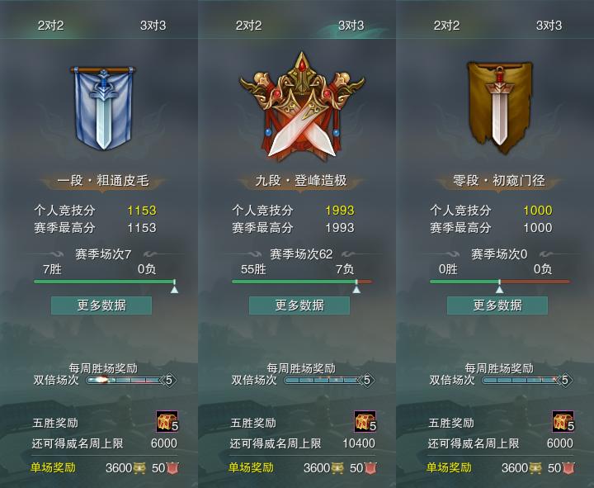Click the gold coin icon beside 3600 in the middle panel
594x488 pixels.
pos(337,468)
